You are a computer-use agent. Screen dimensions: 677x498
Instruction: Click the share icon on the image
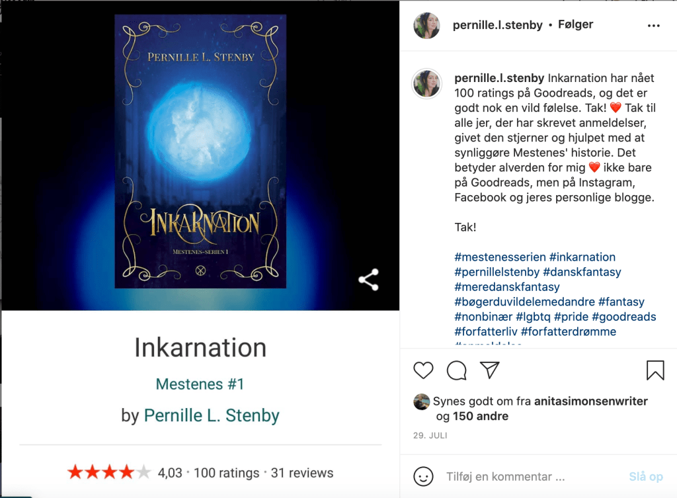click(x=368, y=280)
